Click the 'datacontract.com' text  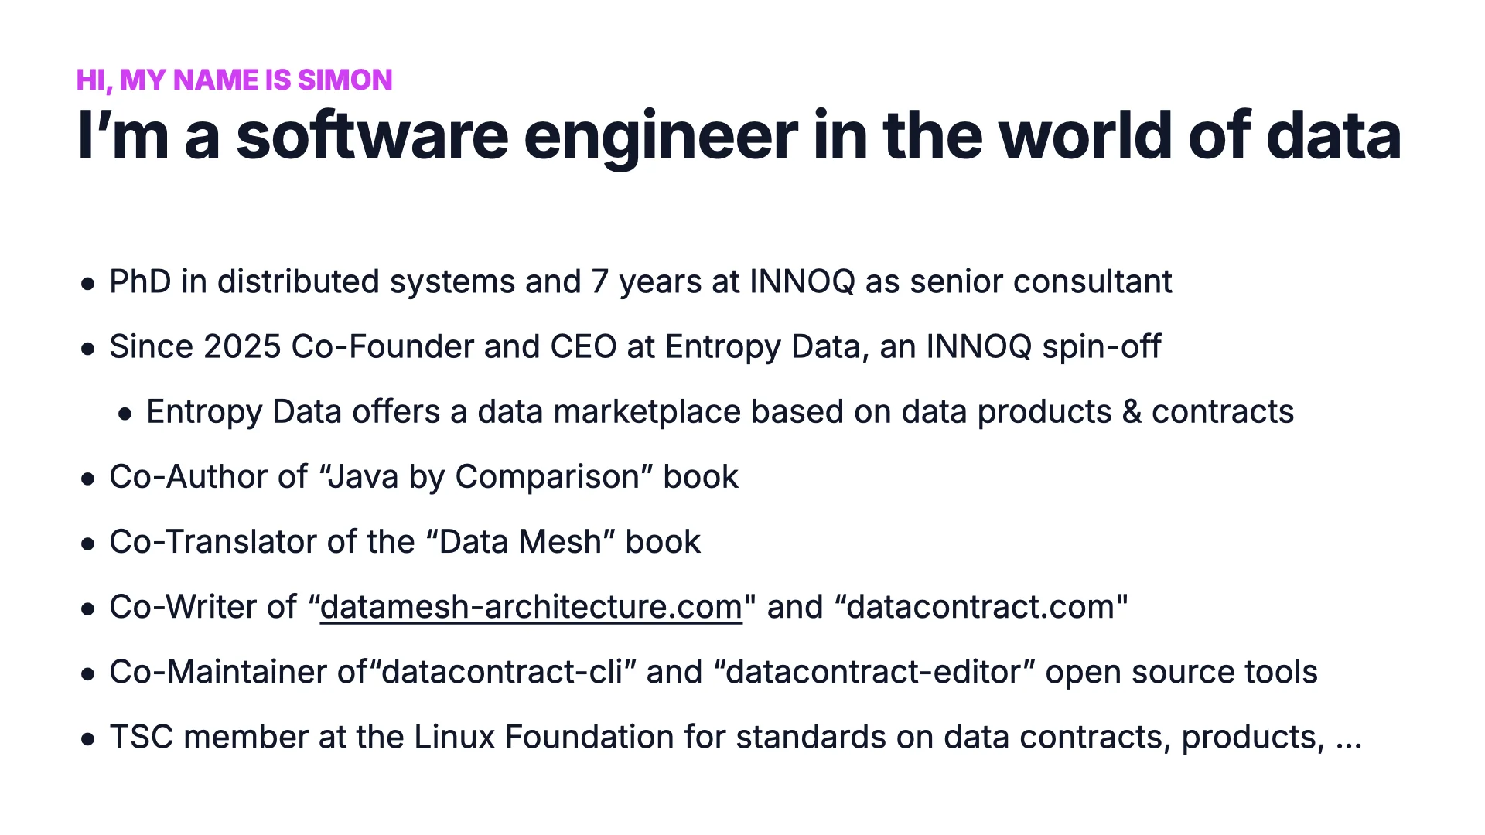pos(981,607)
